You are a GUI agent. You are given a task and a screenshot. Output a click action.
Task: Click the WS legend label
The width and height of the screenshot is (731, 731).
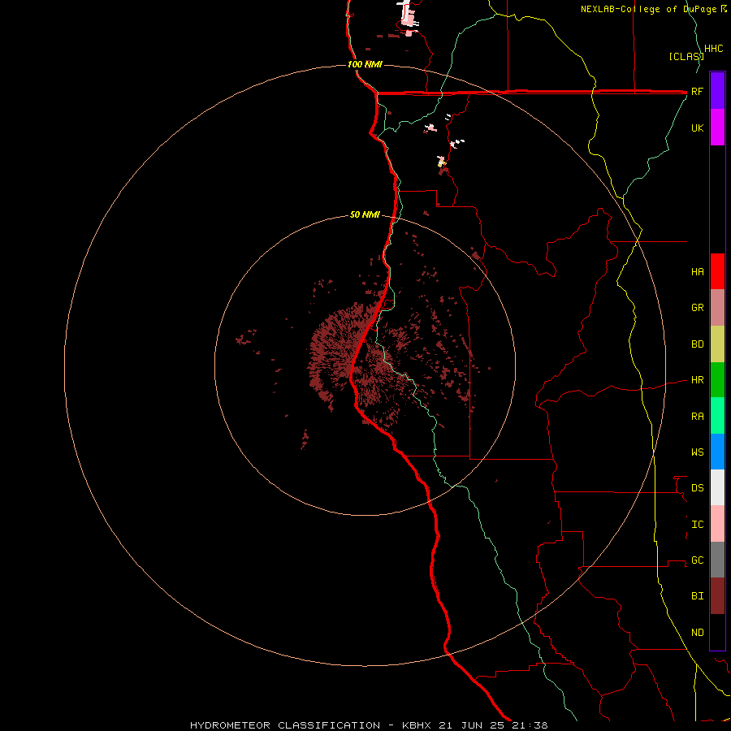pyautogui.click(x=697, y=452)
